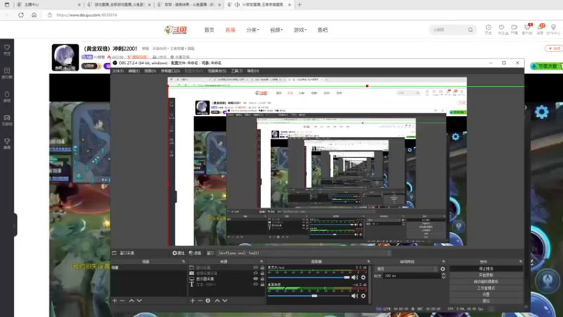Move source up in the Sources panel
The image size is (563, 317).
(217, 301)
